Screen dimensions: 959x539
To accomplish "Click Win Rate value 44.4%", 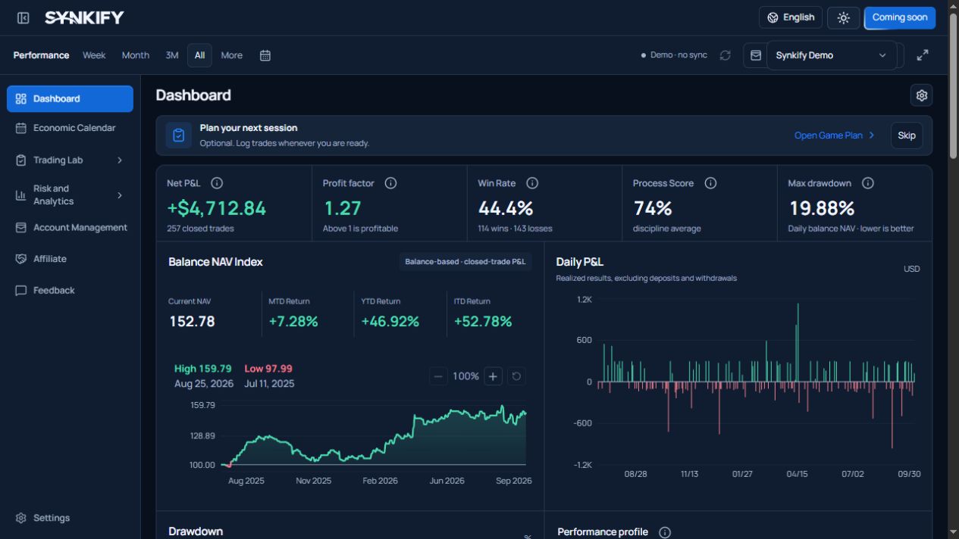I will (x=506, y=208).
